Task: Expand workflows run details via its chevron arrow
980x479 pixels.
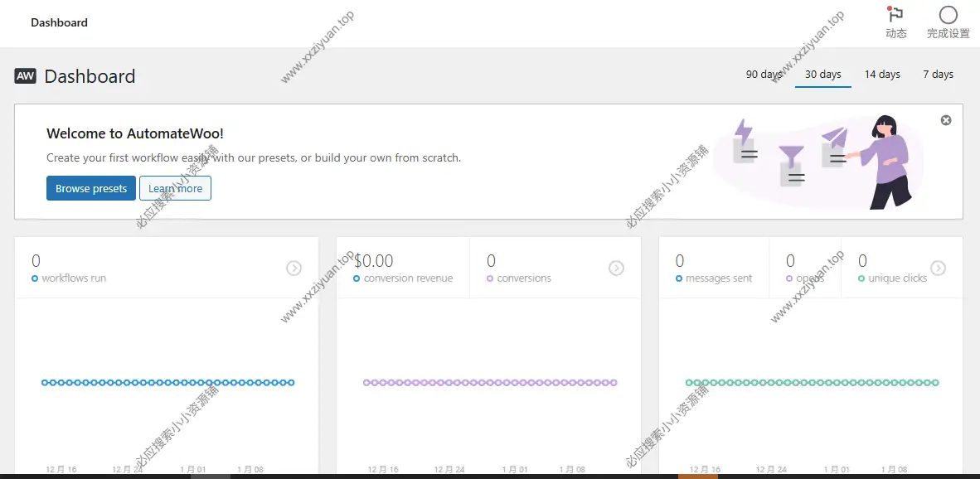Action: tap(294, 268)
